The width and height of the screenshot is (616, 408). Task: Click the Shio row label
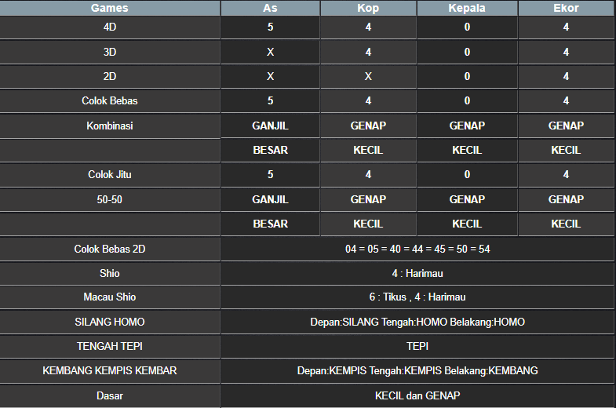point(110,273)
